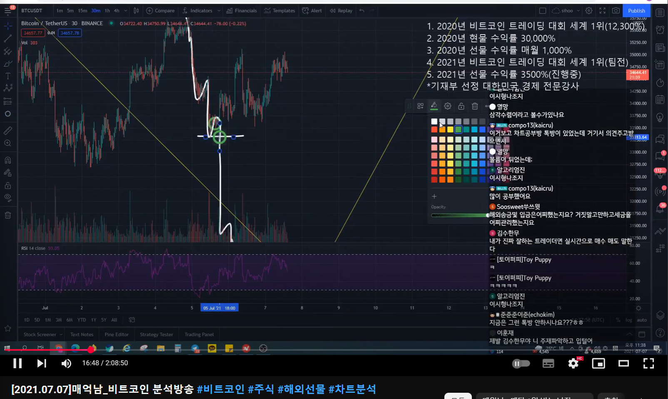The image size is (668, 399).
Task: Toggle lock all drawings in left toolbar
Action: tap(8, 186)
